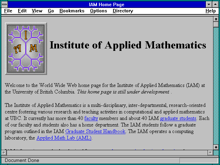Viewport: 220px width, 165px height.
Task: Follow the graduate students link
Action: pos(178,118)
